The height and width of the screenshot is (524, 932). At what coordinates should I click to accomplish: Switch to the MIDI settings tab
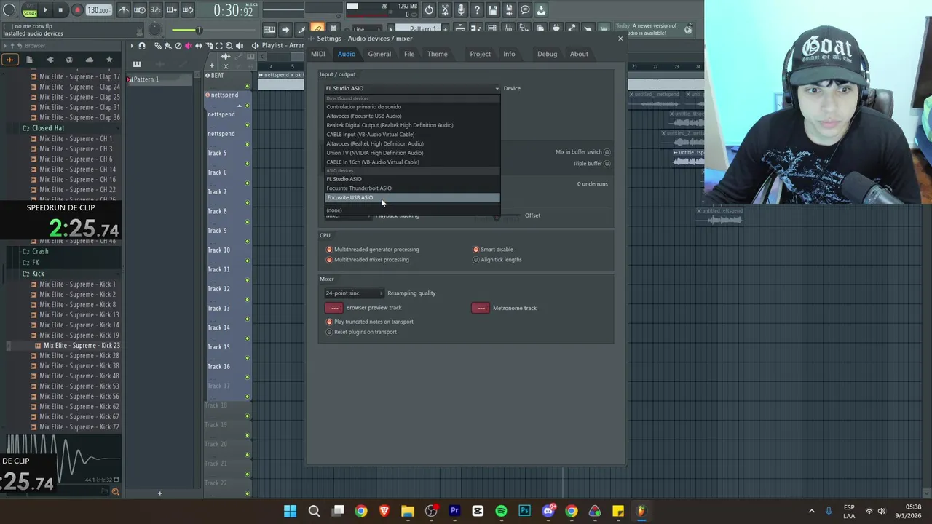click(318, 54)
